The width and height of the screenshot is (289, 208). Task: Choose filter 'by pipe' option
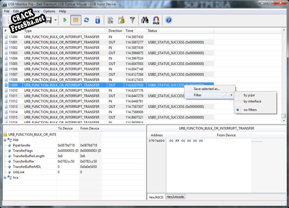tap(249, 95)
